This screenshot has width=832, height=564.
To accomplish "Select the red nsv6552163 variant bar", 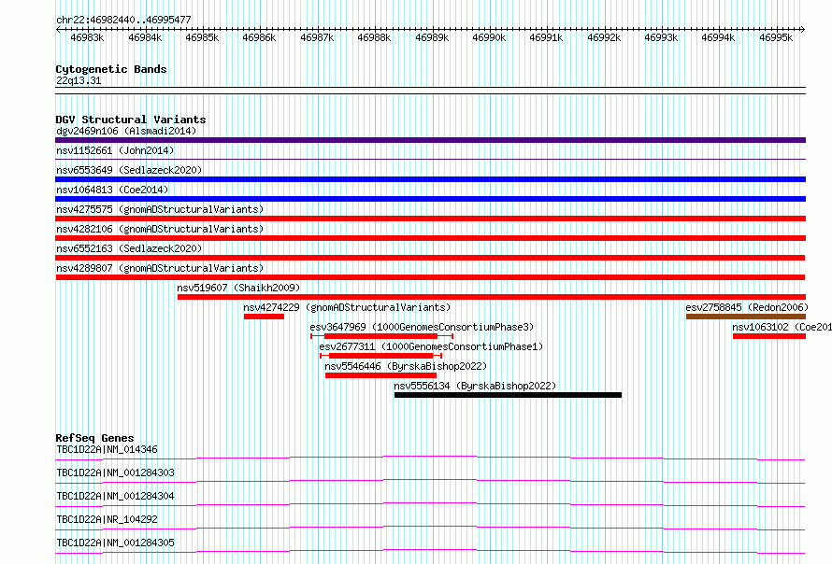I will click(430, 258).
